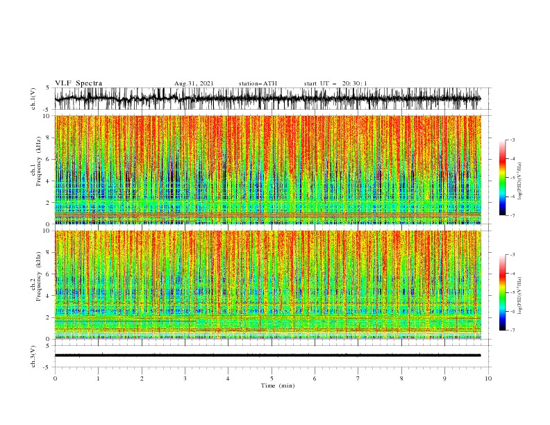Click the ch.3 flat waveform trace
The image size is (550, 425).
click(x=268, y=356)
